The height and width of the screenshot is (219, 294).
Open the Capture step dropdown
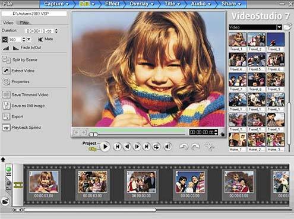click(x=67, y=4)
